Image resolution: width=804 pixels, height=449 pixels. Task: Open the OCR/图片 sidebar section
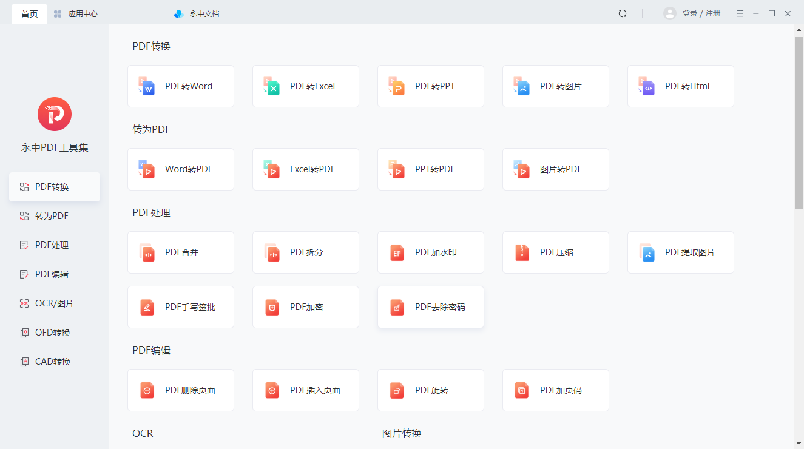(54, 303)
